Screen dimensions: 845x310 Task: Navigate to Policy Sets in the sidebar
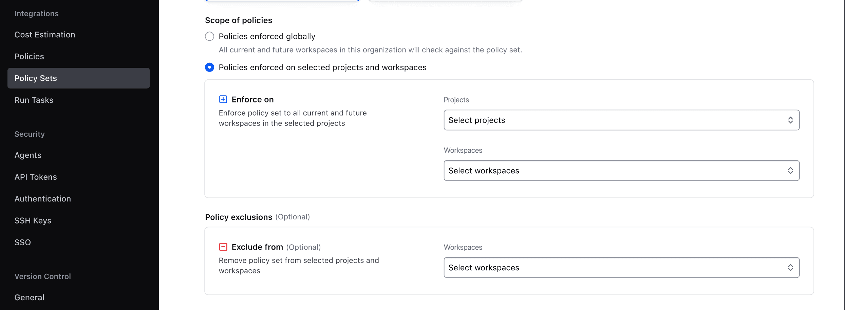tap(36, 78)
